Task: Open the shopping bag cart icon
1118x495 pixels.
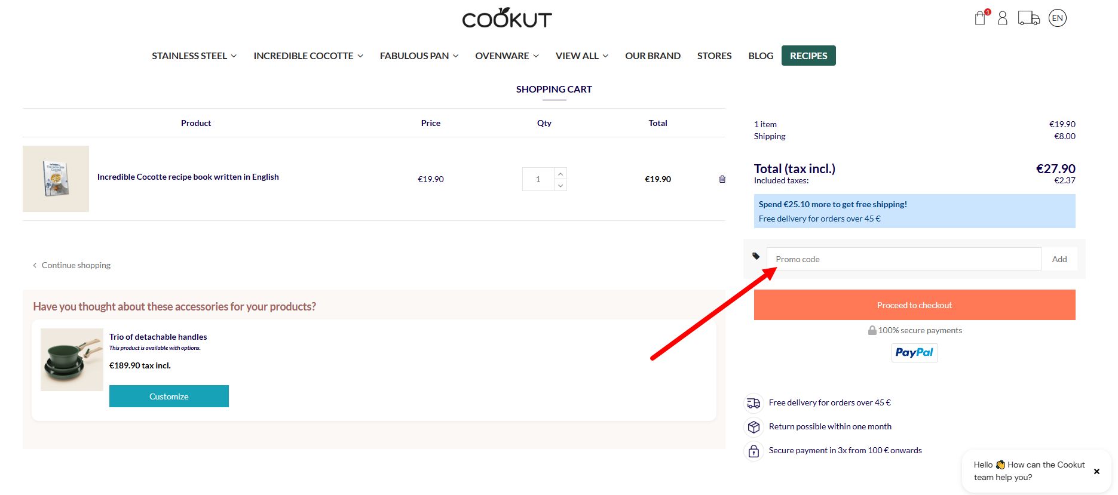Action: [981, 18]
